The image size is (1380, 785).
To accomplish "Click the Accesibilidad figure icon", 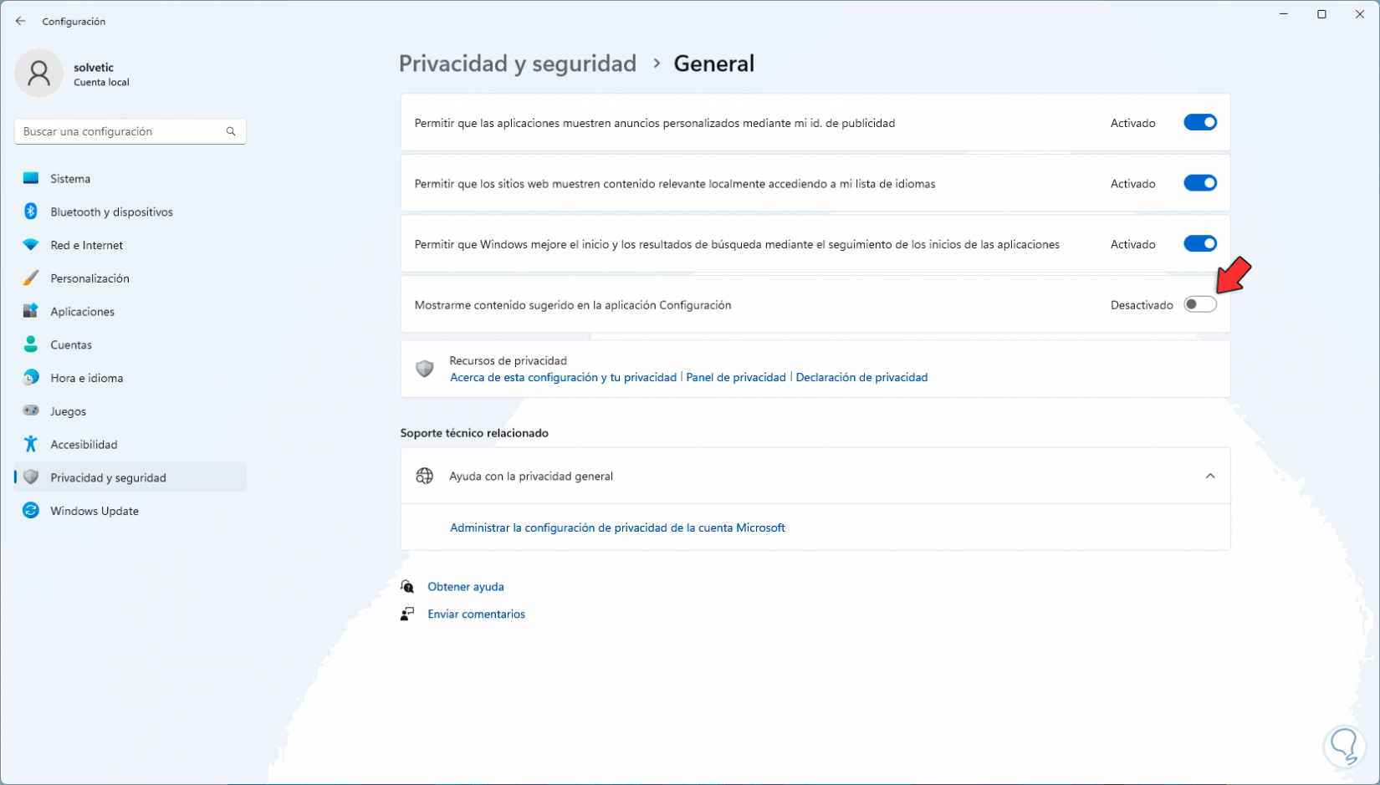I will pos(31,444).
